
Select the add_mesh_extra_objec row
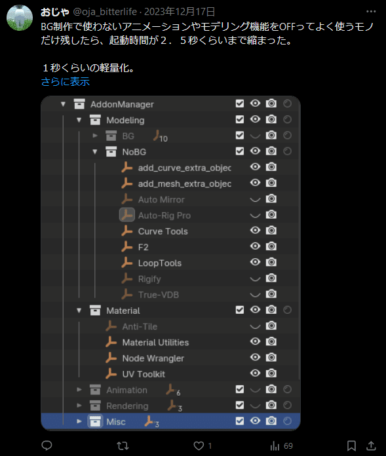coord(170,183)
